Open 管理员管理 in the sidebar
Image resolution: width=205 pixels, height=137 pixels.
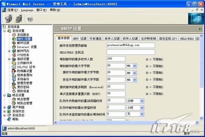point(25,83)
